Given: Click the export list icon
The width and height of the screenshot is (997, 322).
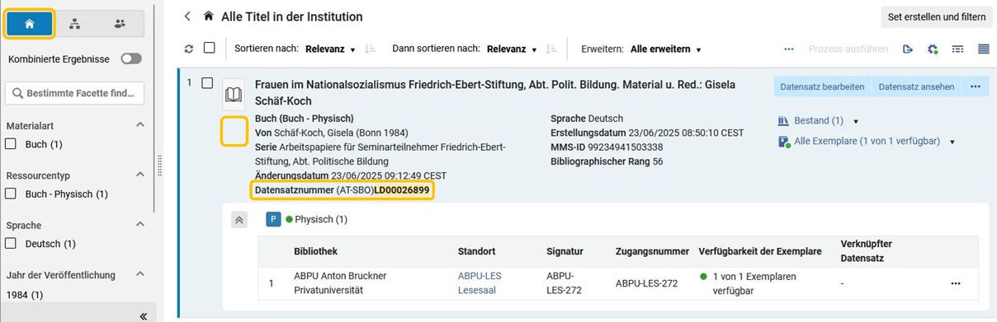Looking at the screenshot, I should 908,49.
